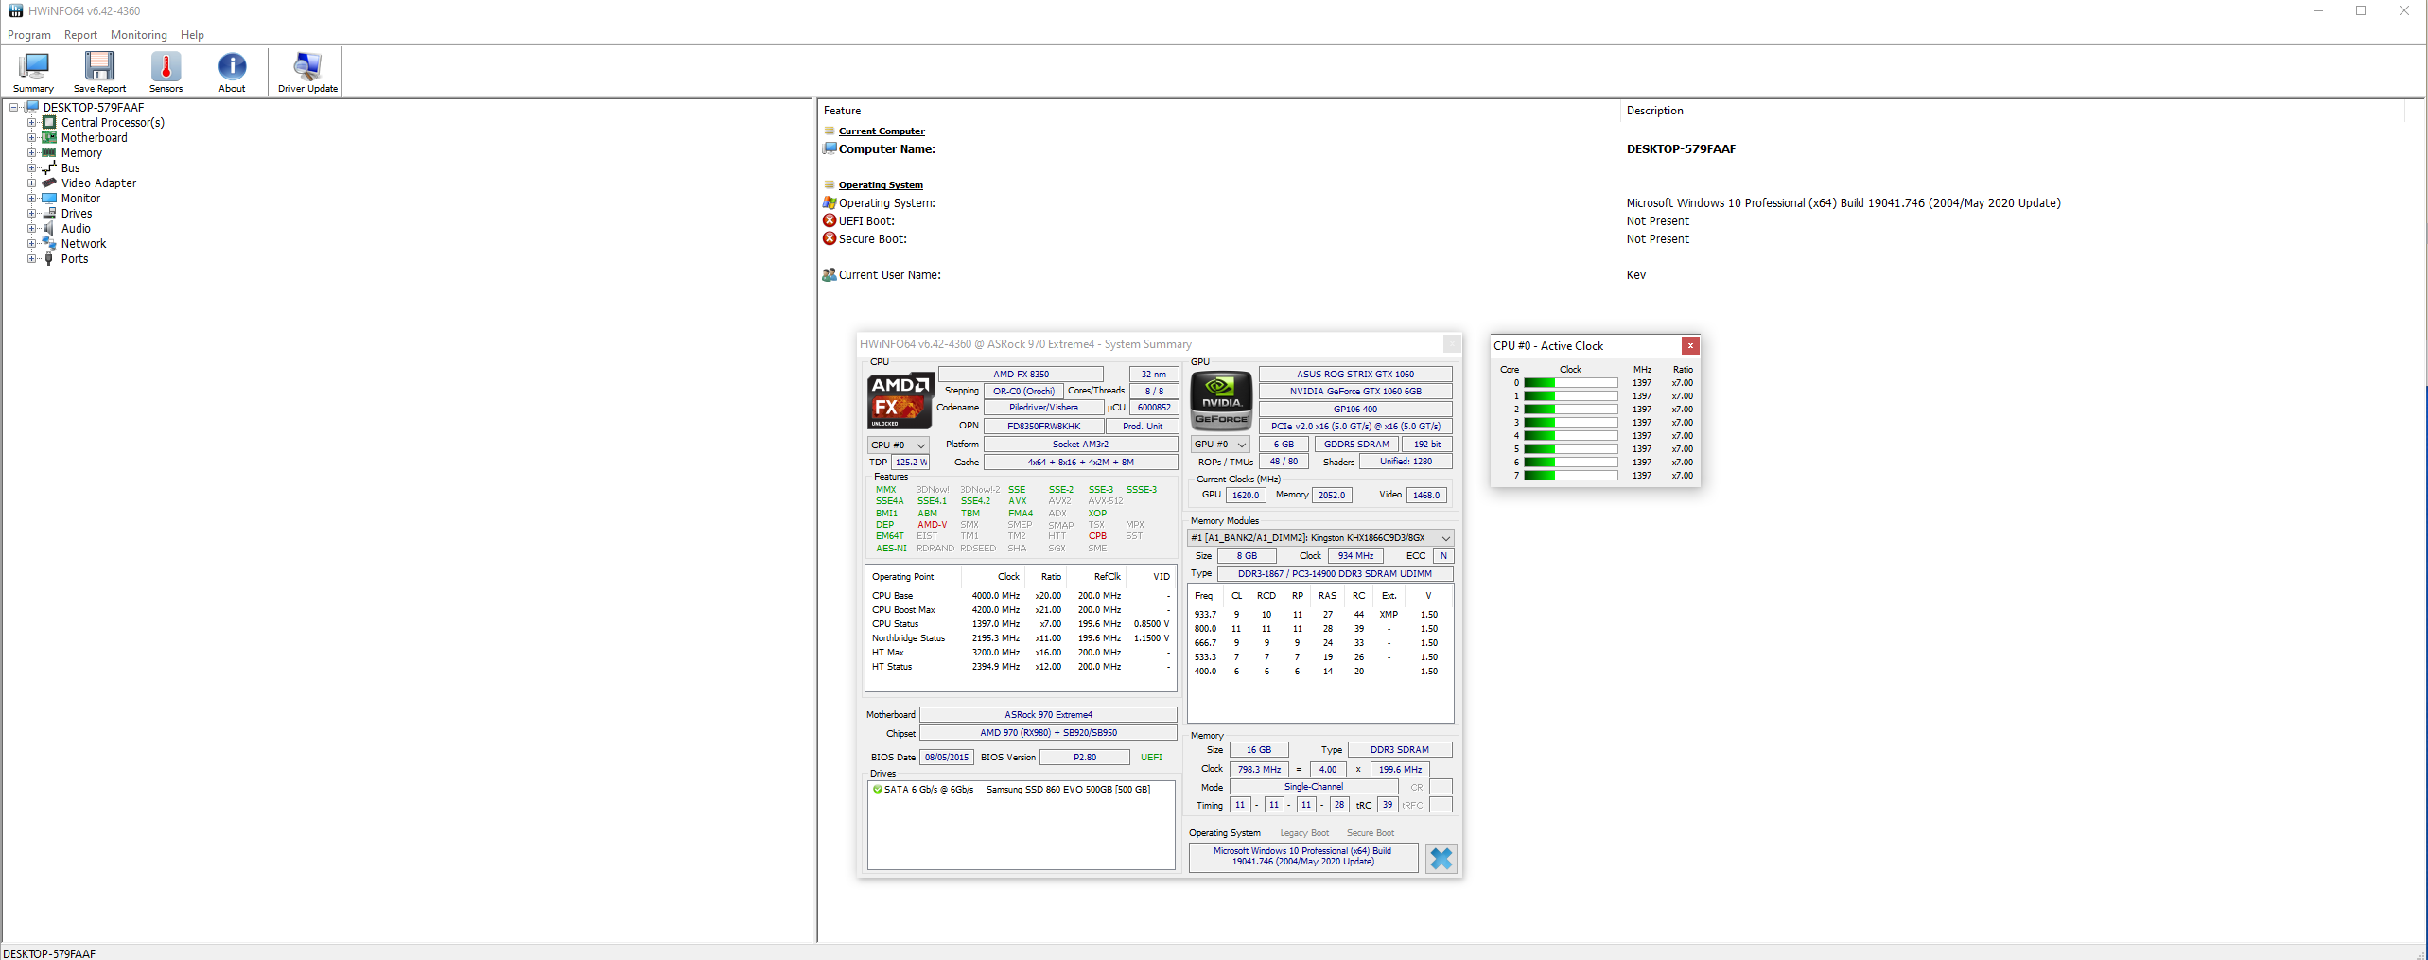The image size is (2428, 960).
Task: Click the BIOS Date 08/05/2015 field
Action: (x=947, y=758)
